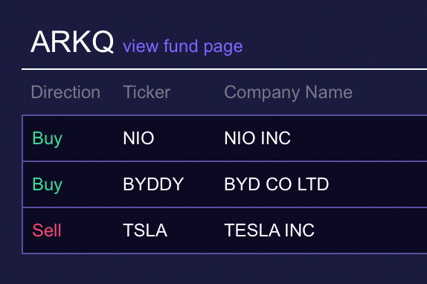This screenshot has height=284, width=427.
Task: Click the word fund in the purple link
Action: [x=181, y=45]
